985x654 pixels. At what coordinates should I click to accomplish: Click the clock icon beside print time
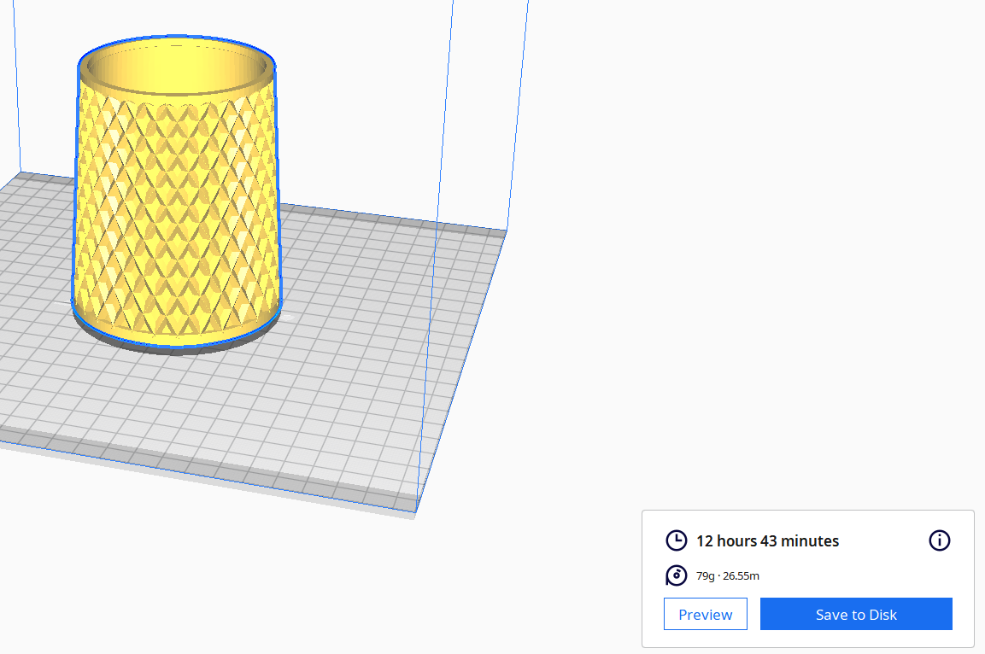(x=676, y=540)
